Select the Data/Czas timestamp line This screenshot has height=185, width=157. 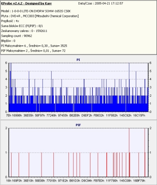[x=101, y=3]
